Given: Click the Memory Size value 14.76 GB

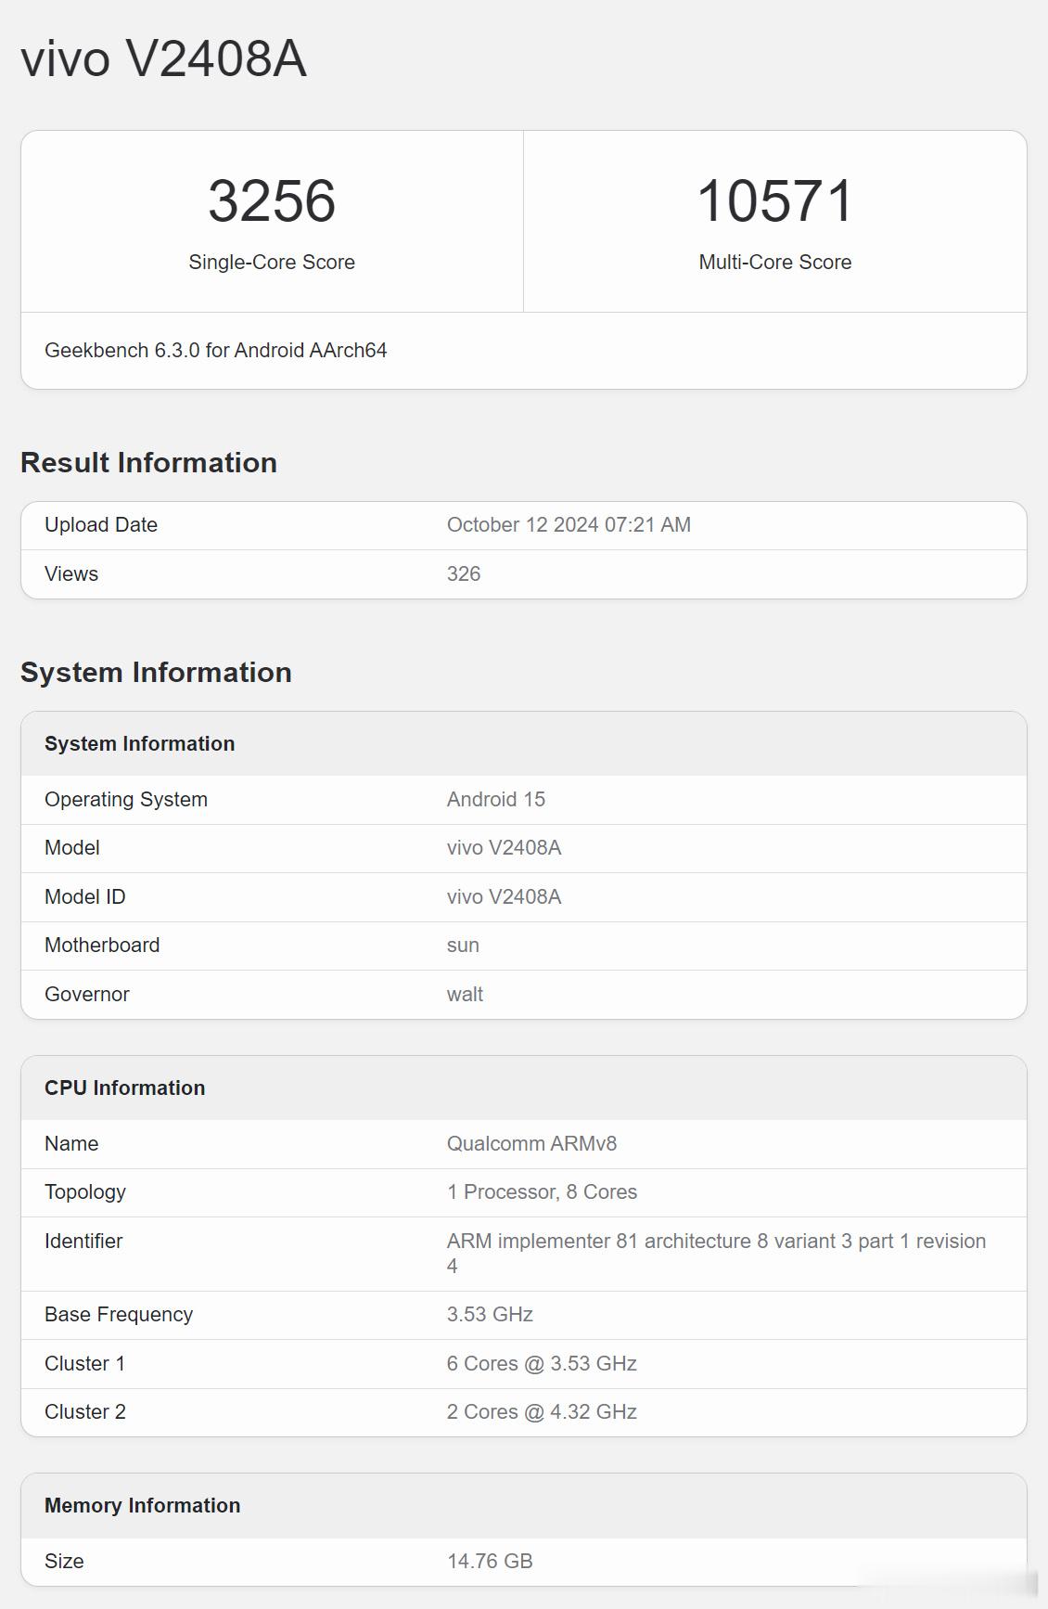Looking at the screenshot, I should pyautogui.click(x=490, y=1562).
